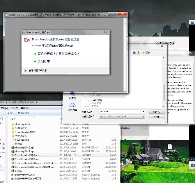Viewport: 195px width, 183px height.
Task: Select TheaForSketchUpBundle_v1.5.09.543 installer
Action: coord(34,163)
